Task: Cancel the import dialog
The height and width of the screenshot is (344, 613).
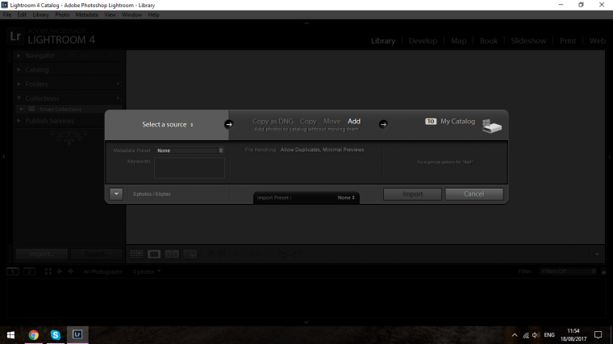Action: coord(473,194)
